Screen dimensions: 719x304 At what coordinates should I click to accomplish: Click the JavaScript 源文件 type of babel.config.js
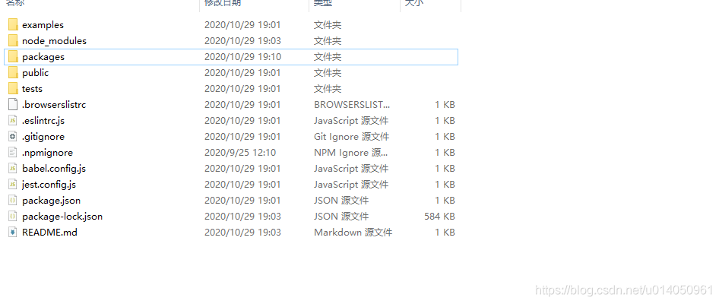(351, 168)
